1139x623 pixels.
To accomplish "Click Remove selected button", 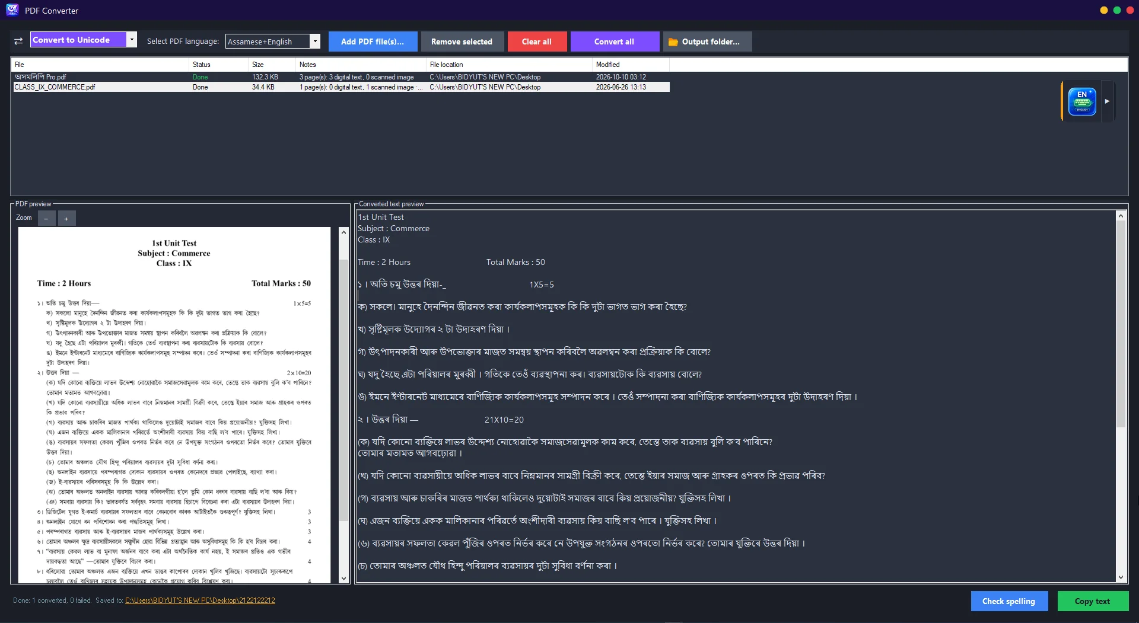I will pyautogui.click(x=462, y=41).
